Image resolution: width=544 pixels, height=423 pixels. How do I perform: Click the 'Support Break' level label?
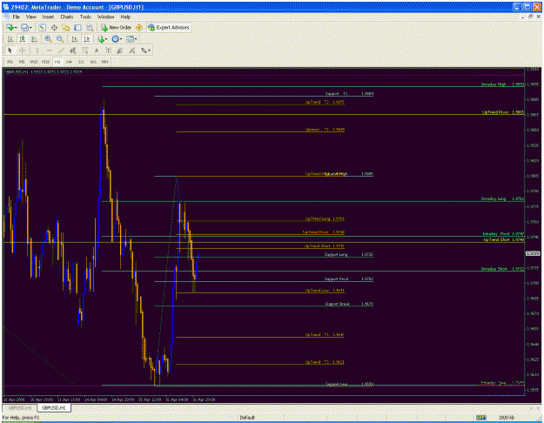[337, 304]
